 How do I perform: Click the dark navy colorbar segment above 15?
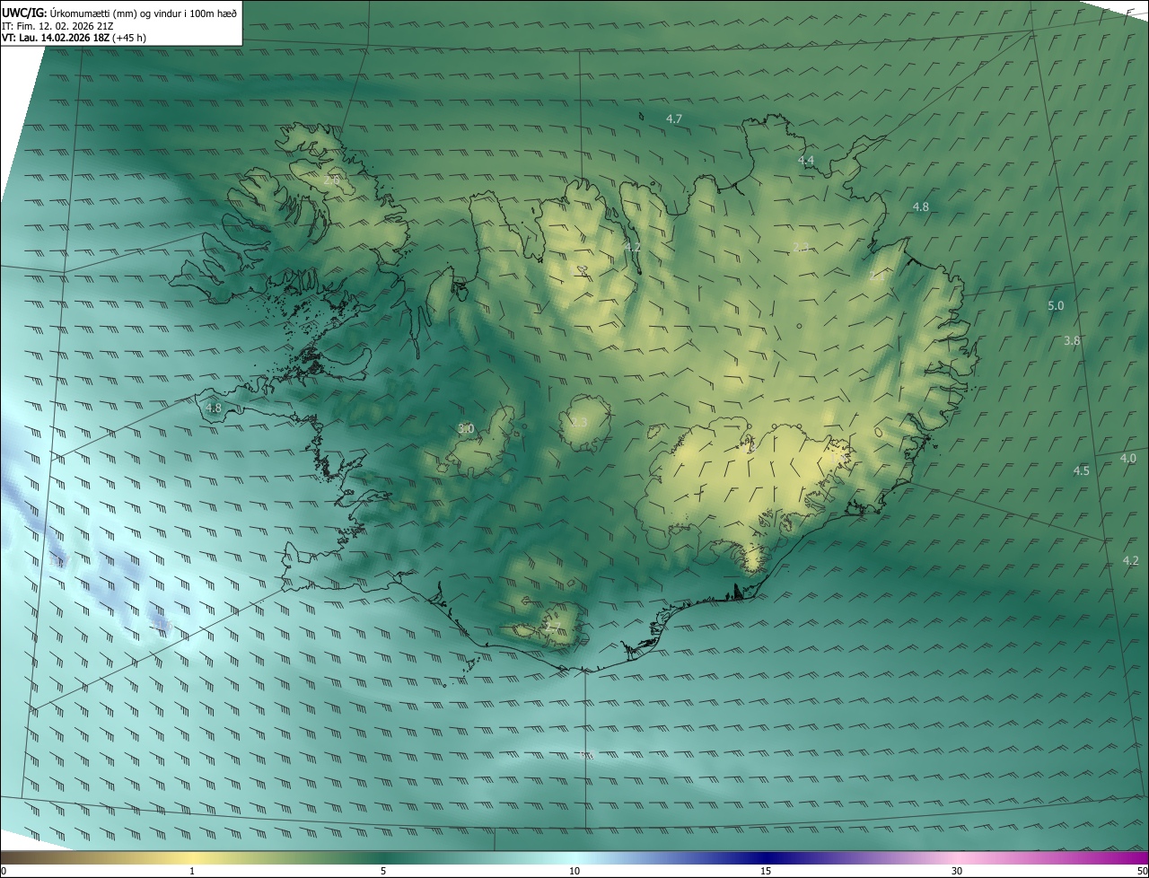coord(766,857)
